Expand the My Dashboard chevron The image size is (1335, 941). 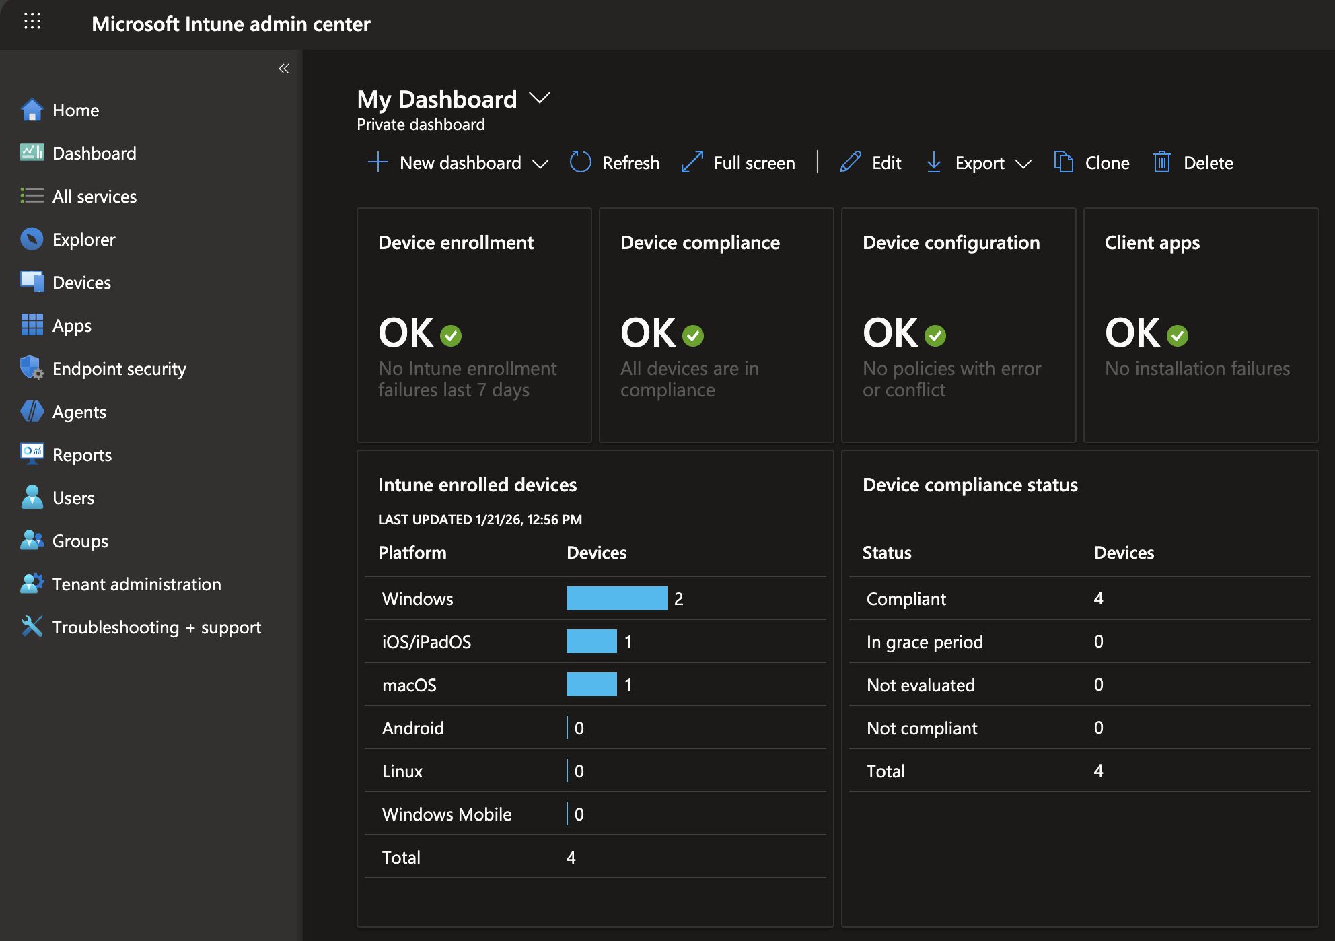click(540, 98)
